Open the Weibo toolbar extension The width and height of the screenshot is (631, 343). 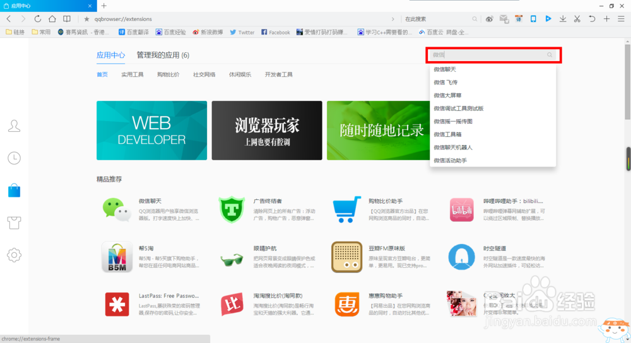(x=490, y=19)
